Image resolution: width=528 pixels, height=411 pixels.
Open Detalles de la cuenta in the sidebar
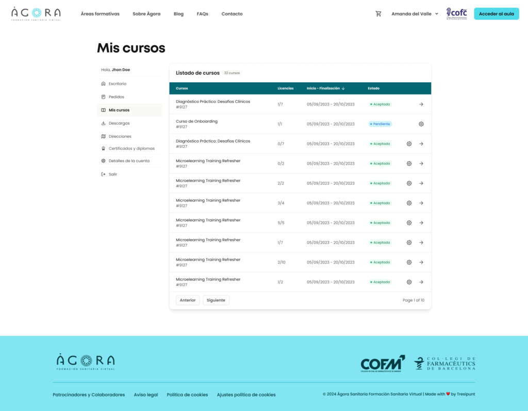pos(129,161)
